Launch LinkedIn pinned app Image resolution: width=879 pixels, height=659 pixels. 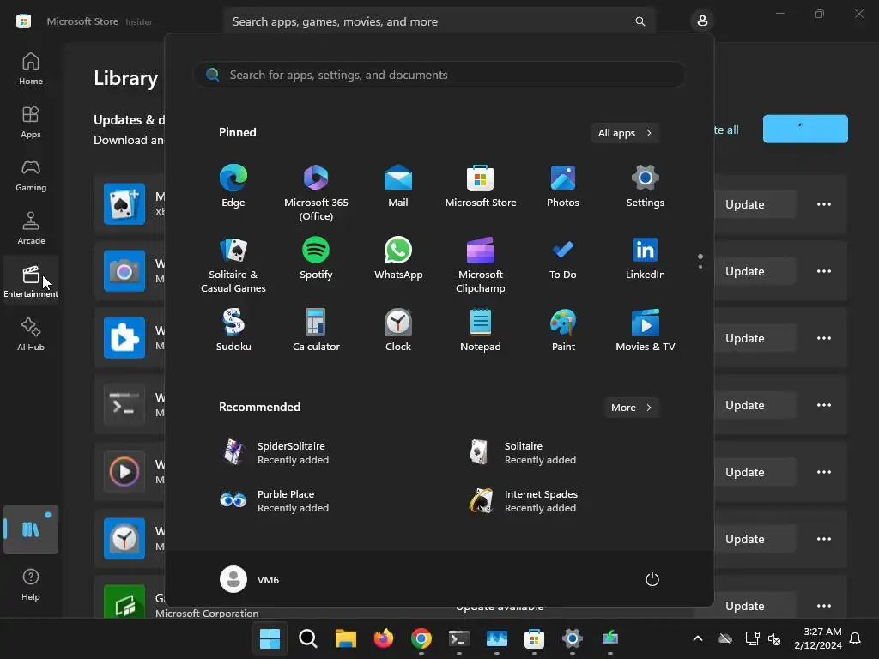pyautogui.click(x=646, y=259)
